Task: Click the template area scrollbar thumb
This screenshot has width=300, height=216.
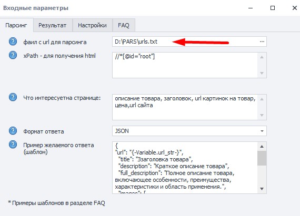Action: click(x=262, y=158)
